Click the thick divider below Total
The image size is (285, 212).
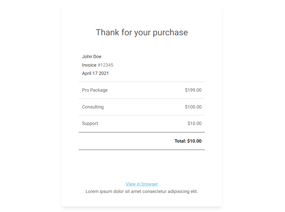click(142, 150)
